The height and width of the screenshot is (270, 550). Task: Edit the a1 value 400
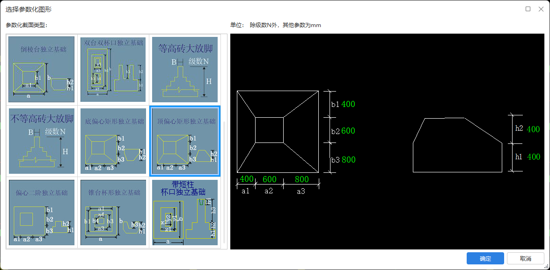247,179
